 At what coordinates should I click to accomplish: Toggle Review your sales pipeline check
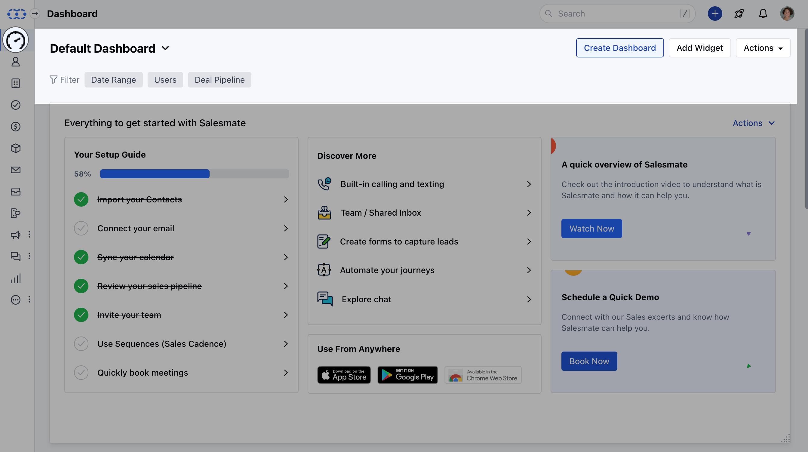pyautogui.click(x=81, y=286)
